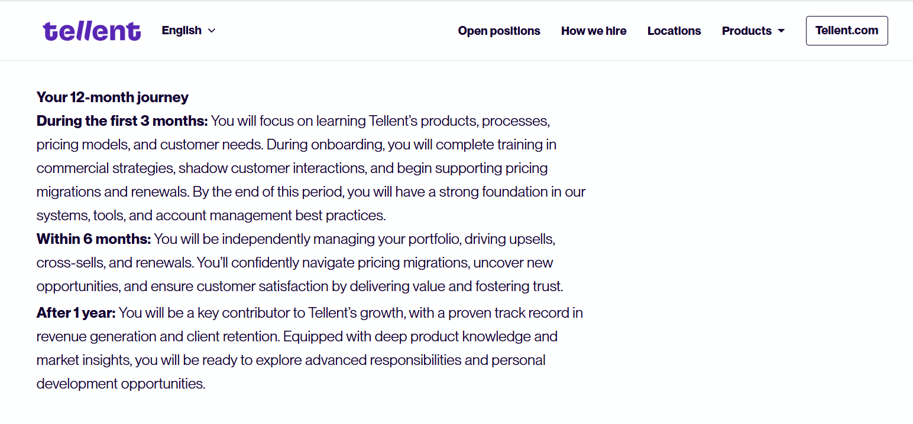Click the words "cross-sells, and renewals"

tap(114, 263)
